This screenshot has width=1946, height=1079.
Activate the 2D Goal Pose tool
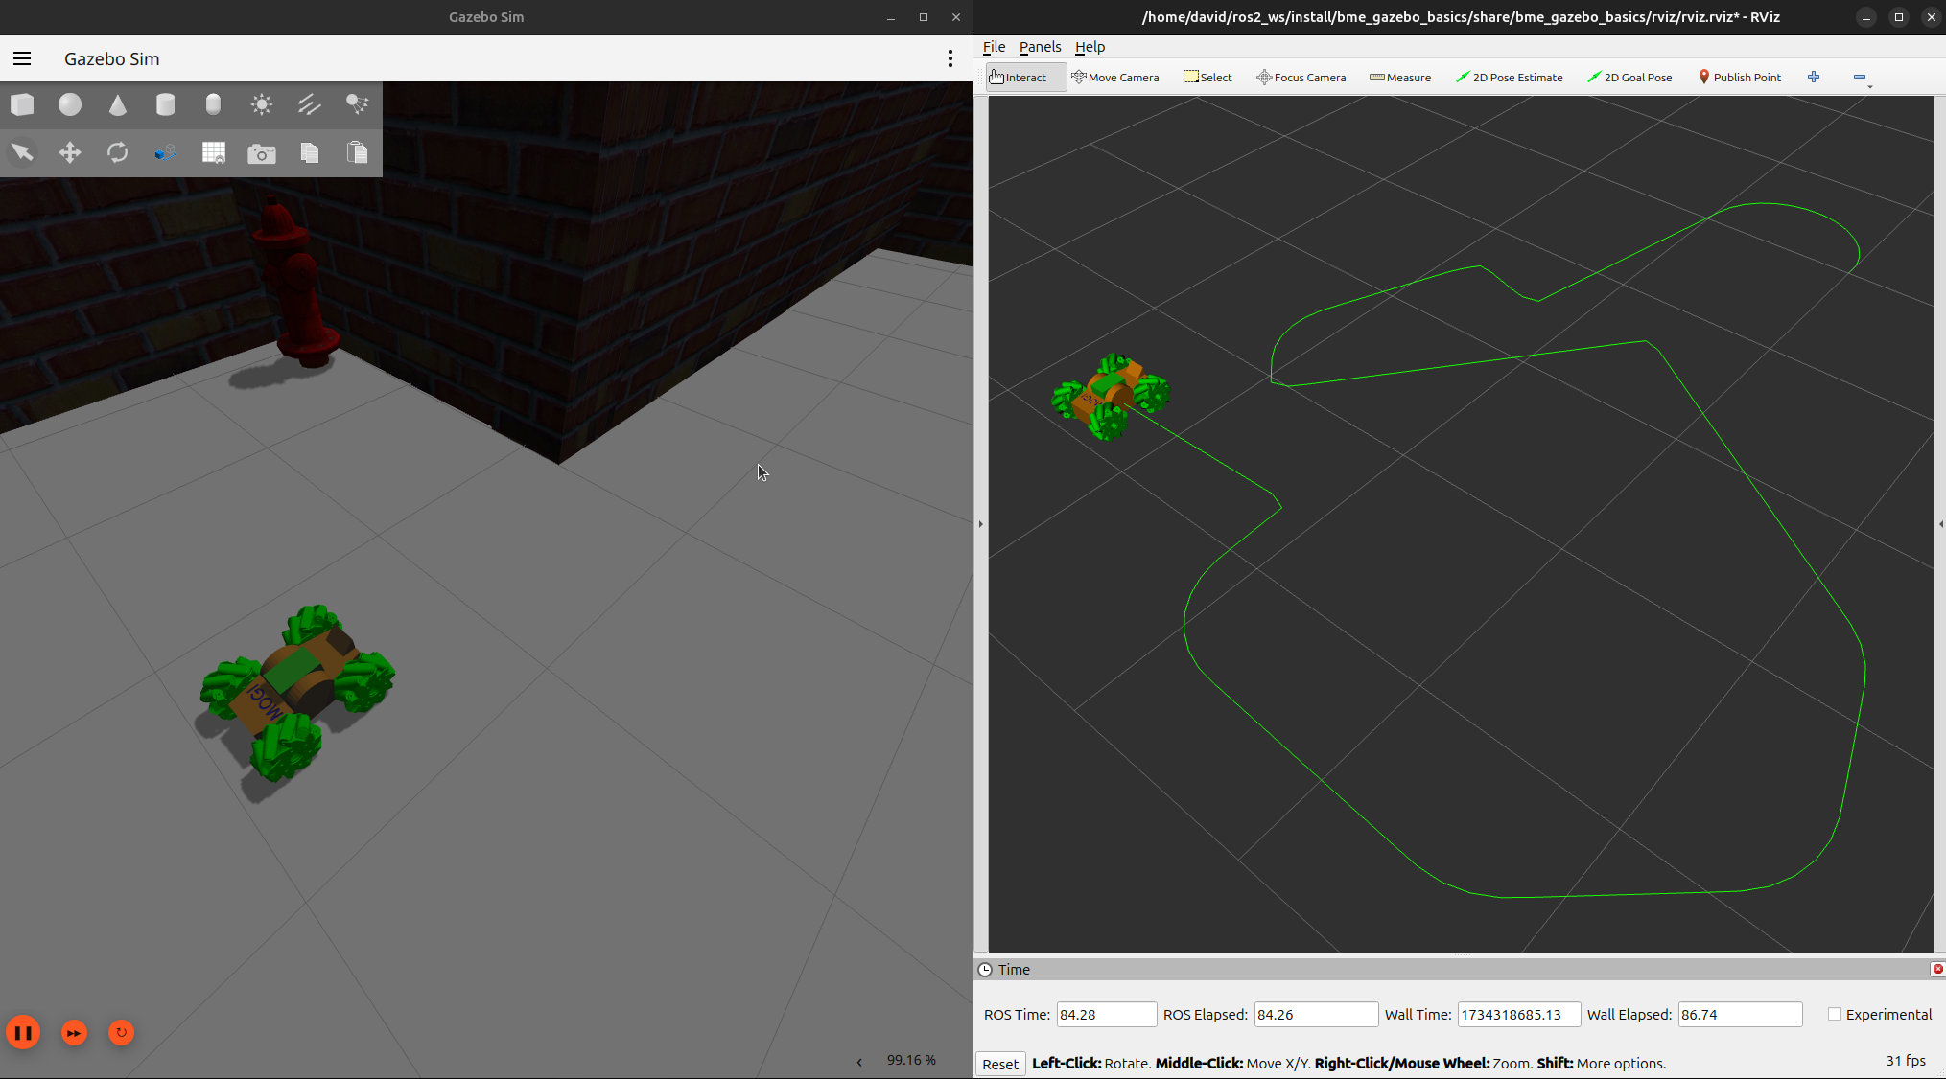(x=1629, y=77)
